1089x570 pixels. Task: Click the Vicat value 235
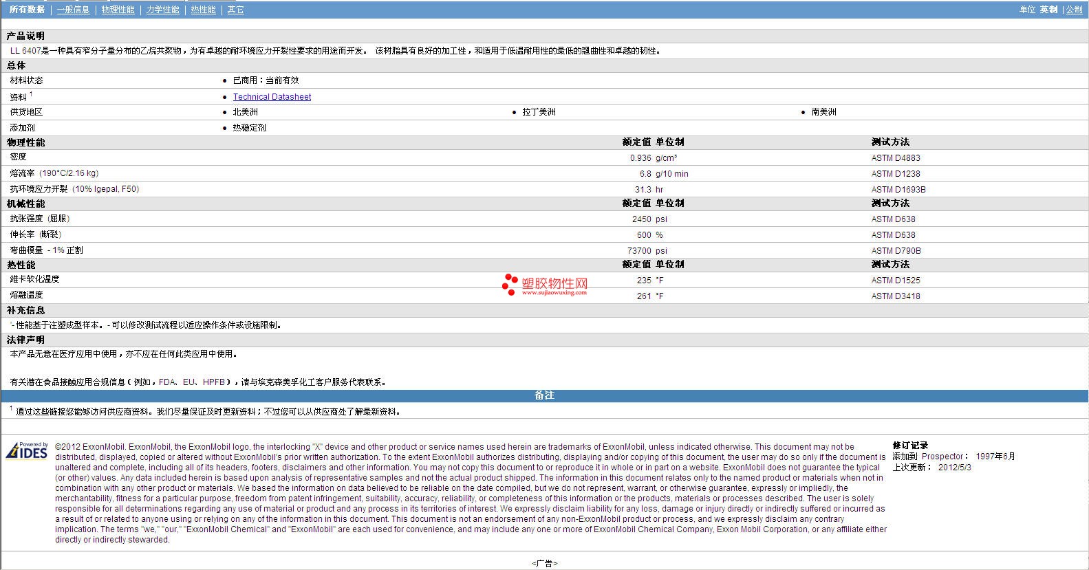coord(644,281)
